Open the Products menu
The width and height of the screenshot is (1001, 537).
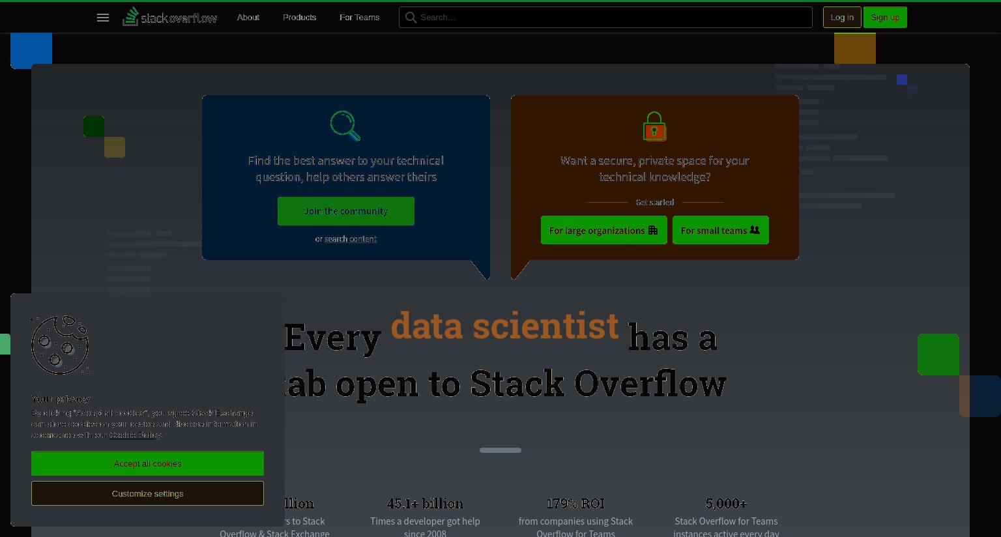click(299, 18)
